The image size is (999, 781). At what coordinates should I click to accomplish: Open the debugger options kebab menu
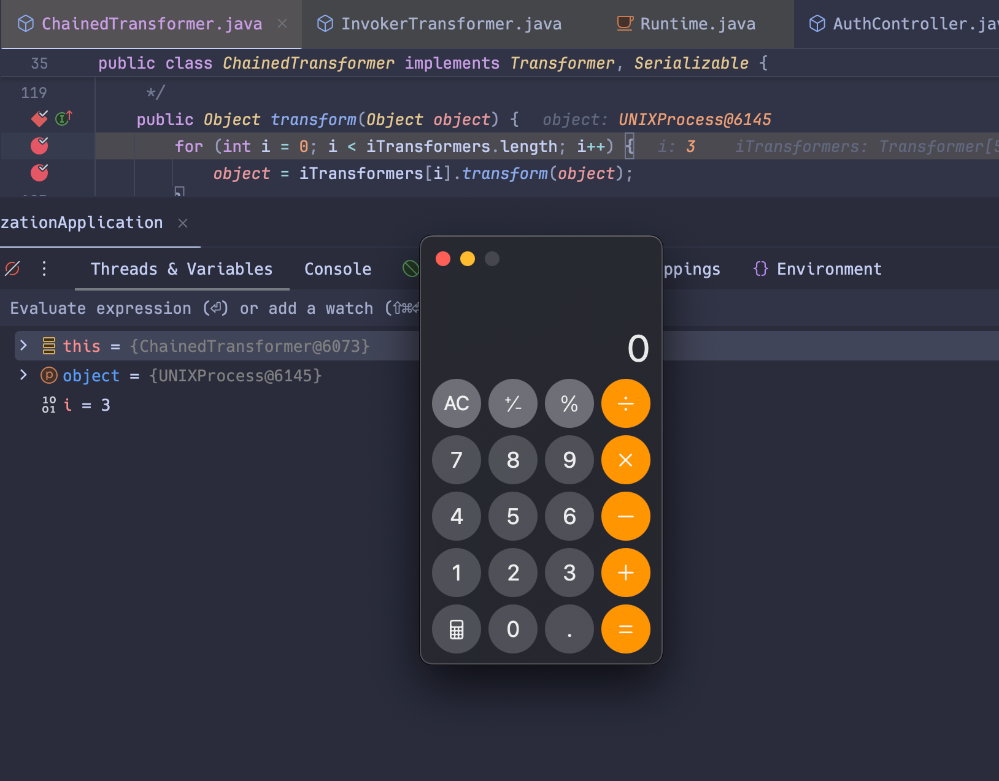[x=44, y=269]
